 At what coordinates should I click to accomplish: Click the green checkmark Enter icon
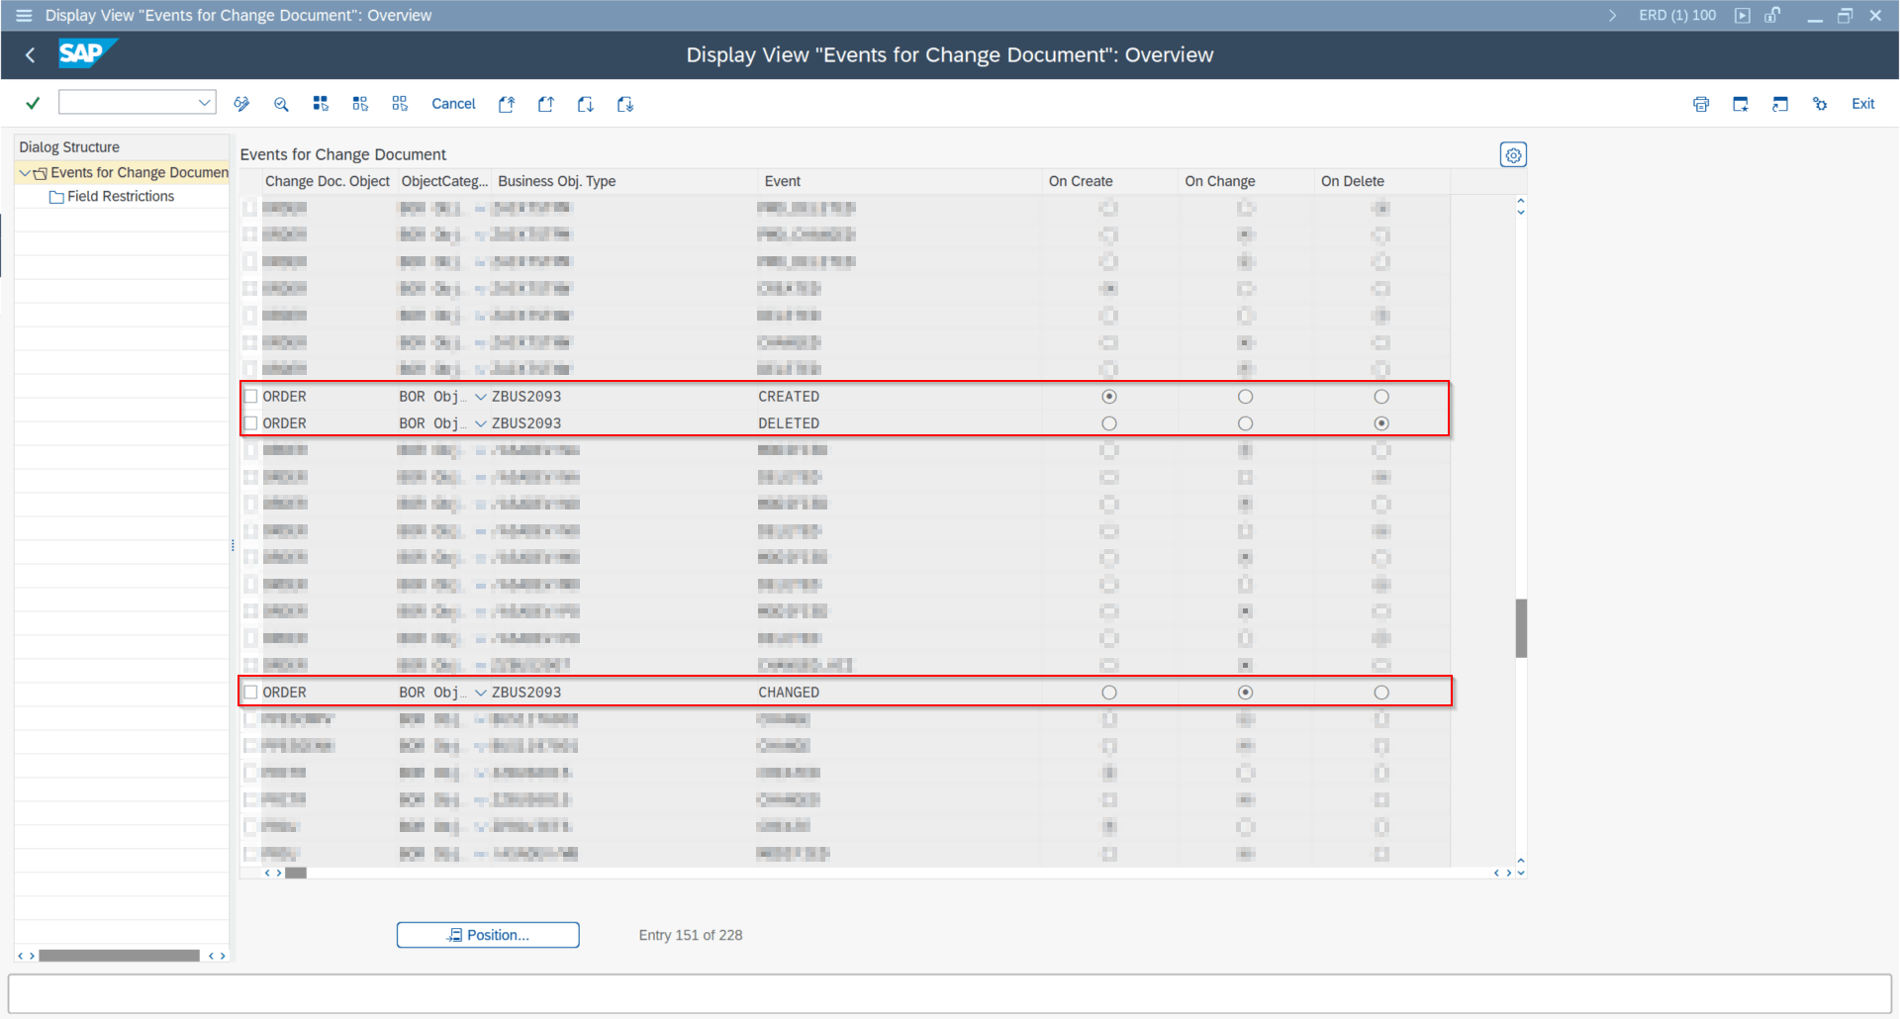pyautogui.click(x=33, y=103)
